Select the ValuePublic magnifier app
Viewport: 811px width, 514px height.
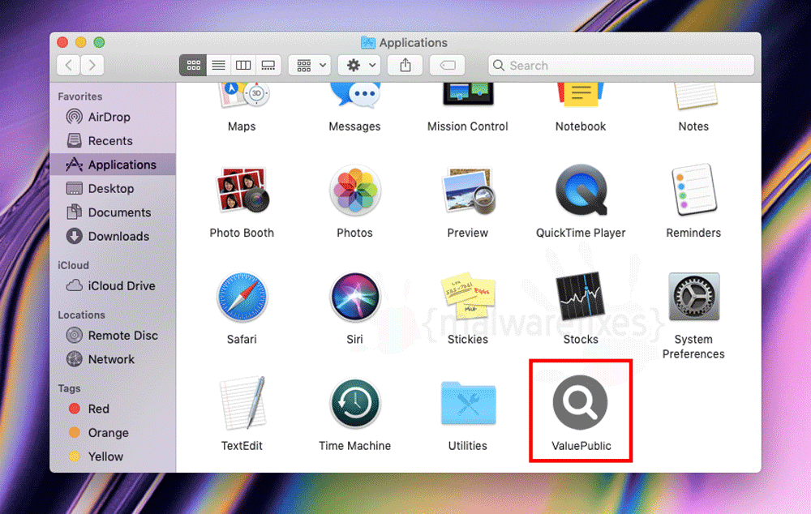(581, 402)
